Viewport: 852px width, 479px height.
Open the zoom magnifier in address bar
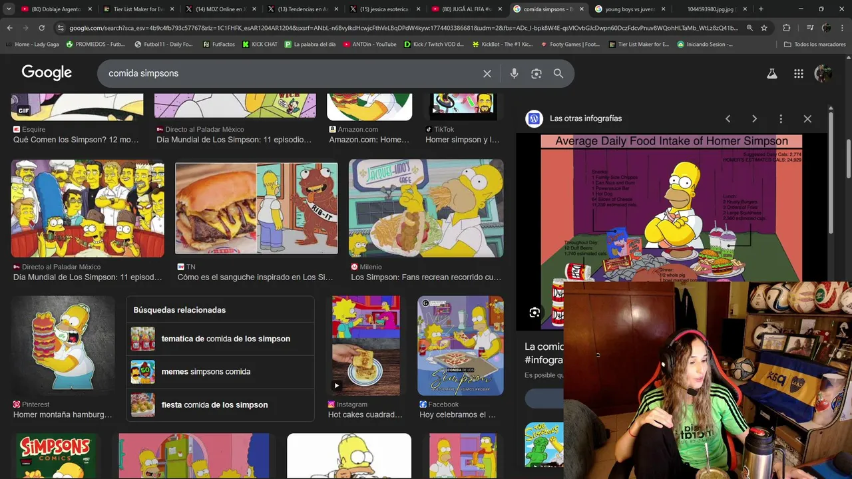[x=749, y=28]
